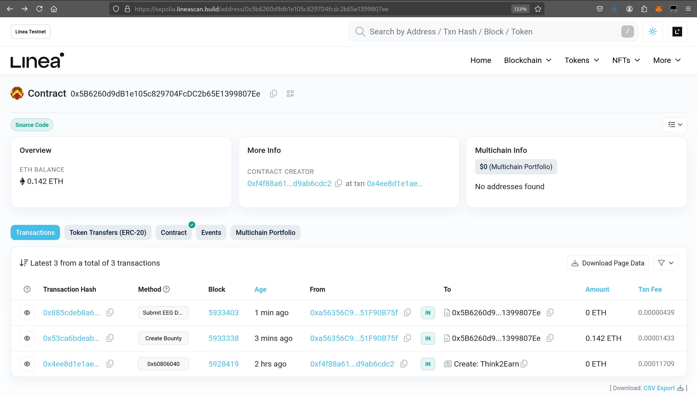Click the table help question icon
697x396 pixels.
27,289
